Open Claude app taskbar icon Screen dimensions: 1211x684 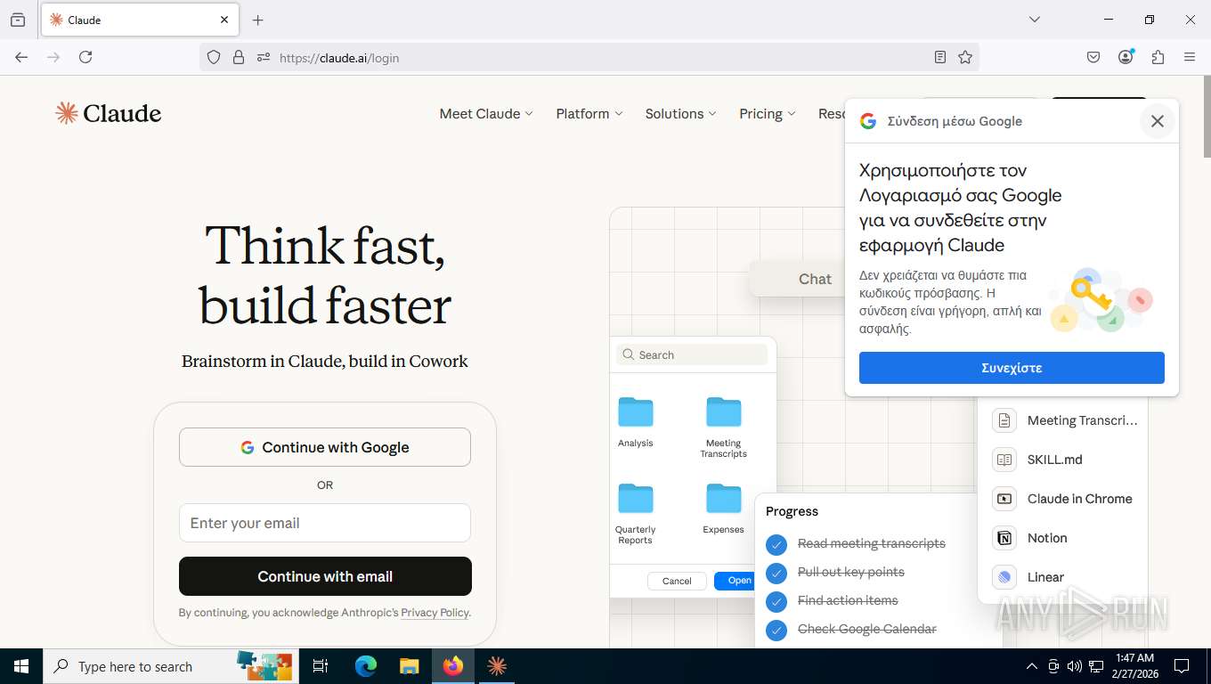(497, 666)
